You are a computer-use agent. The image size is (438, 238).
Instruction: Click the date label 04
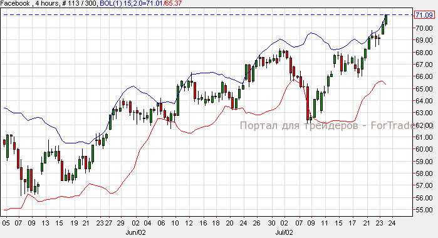[147, 223]
